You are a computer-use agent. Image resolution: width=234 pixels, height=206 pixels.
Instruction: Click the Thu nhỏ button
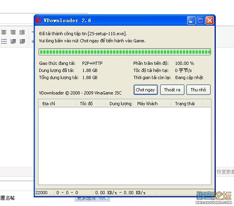198,90
